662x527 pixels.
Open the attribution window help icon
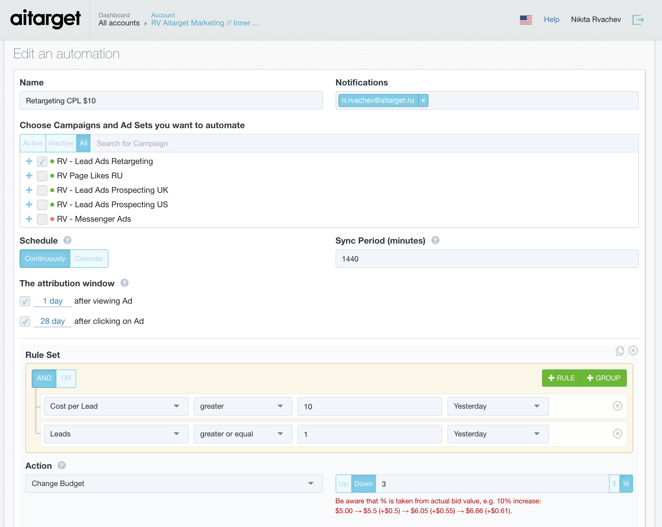pyautogui.click(x=124, y=283)
